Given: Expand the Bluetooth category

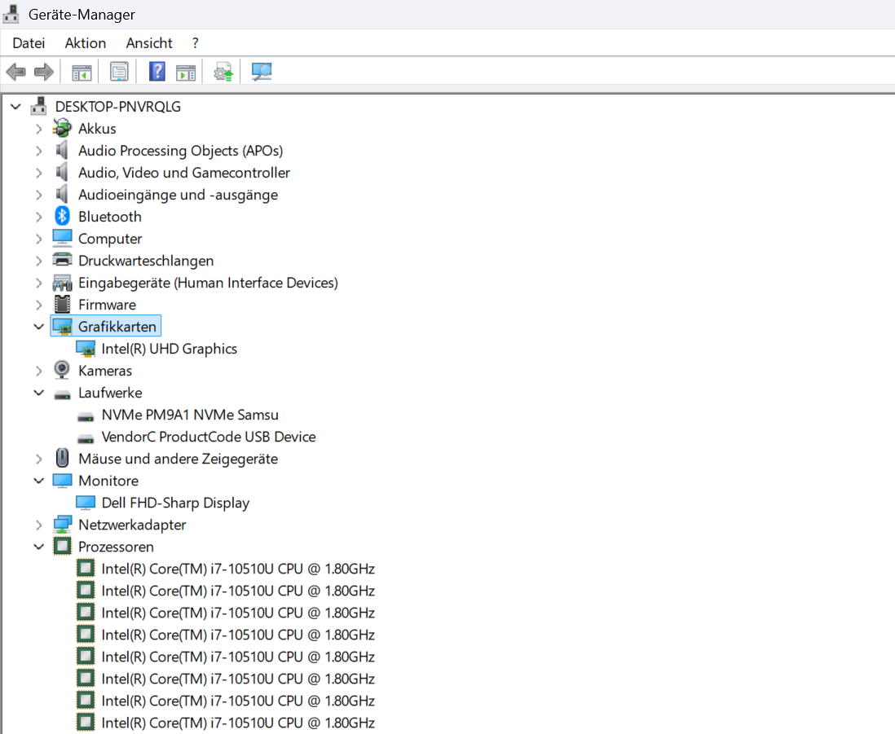Looking at the screenshot, I should coord(39,217).
